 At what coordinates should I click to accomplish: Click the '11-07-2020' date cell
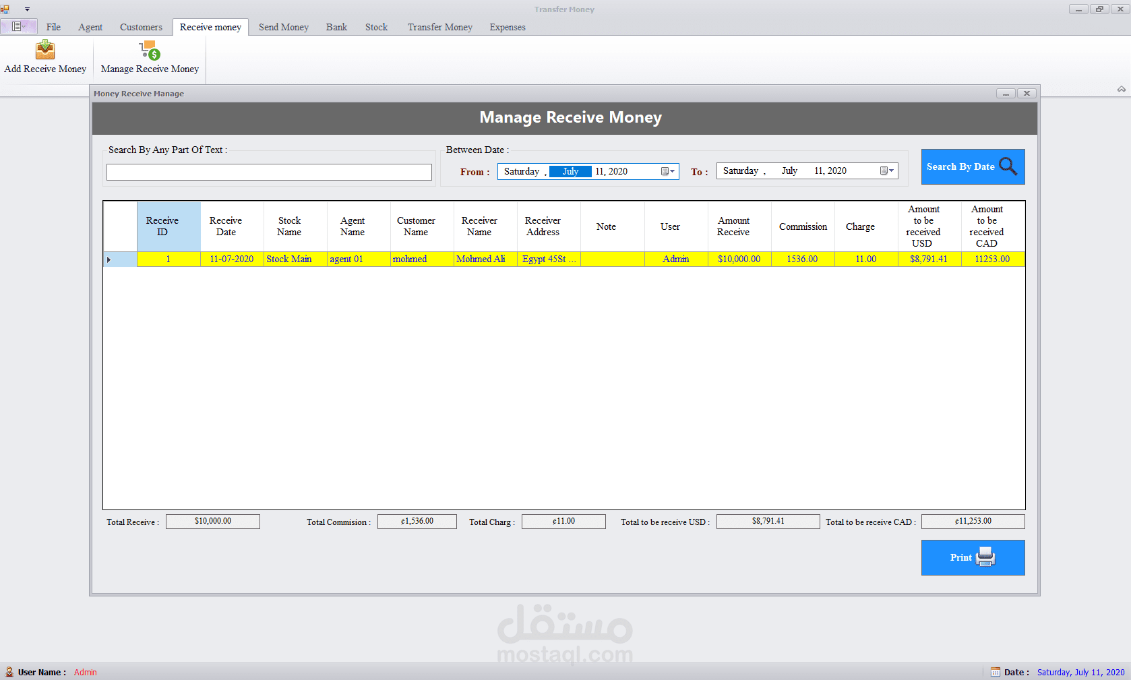[x=232, y=259]
